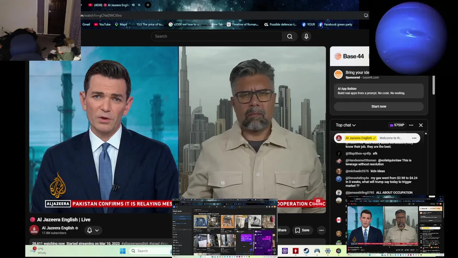Image resolution: width=458 pixels, height=258 pixels.
Task: Open 'Possible defences t...' bookmark
Action: (281, 24)
